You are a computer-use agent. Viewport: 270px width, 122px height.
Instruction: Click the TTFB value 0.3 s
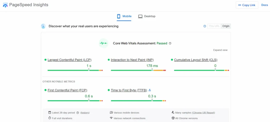(152, 96)
